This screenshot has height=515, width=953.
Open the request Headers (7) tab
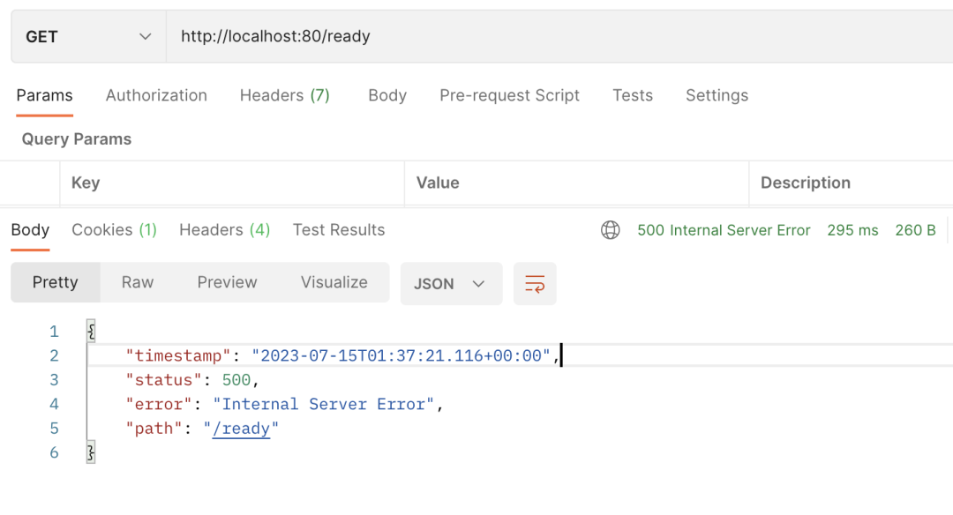coord(284,95)
